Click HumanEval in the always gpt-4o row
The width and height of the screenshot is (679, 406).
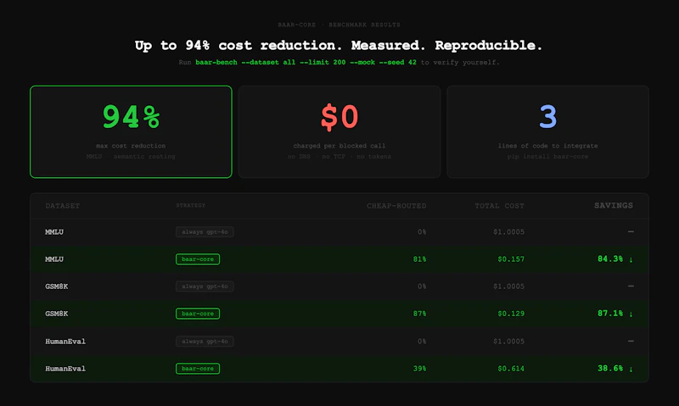[65, 342]
